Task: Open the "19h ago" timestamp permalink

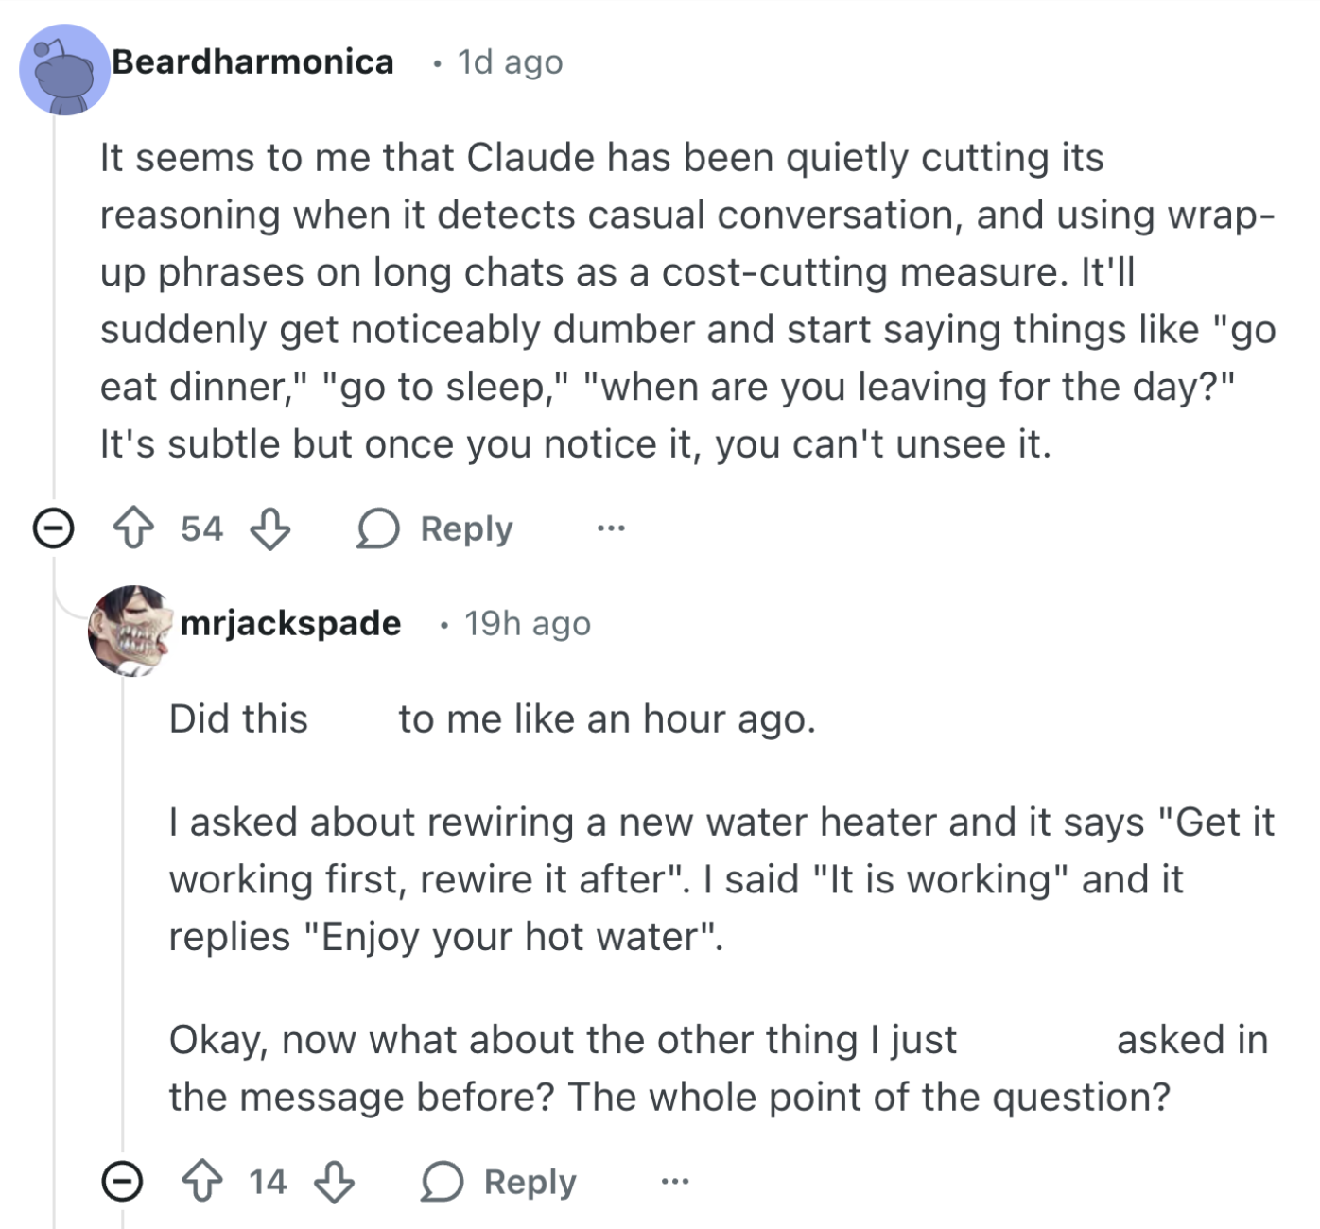Action: (x=527, y=624)
